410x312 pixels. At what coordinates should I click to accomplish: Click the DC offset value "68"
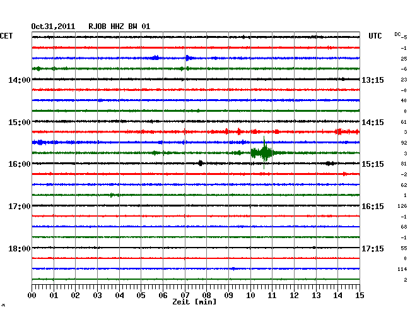[x=404, y=227]
